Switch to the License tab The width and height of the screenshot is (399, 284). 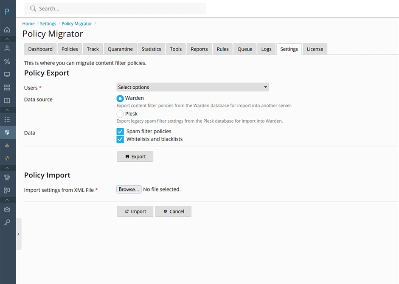tap(315, 49)
